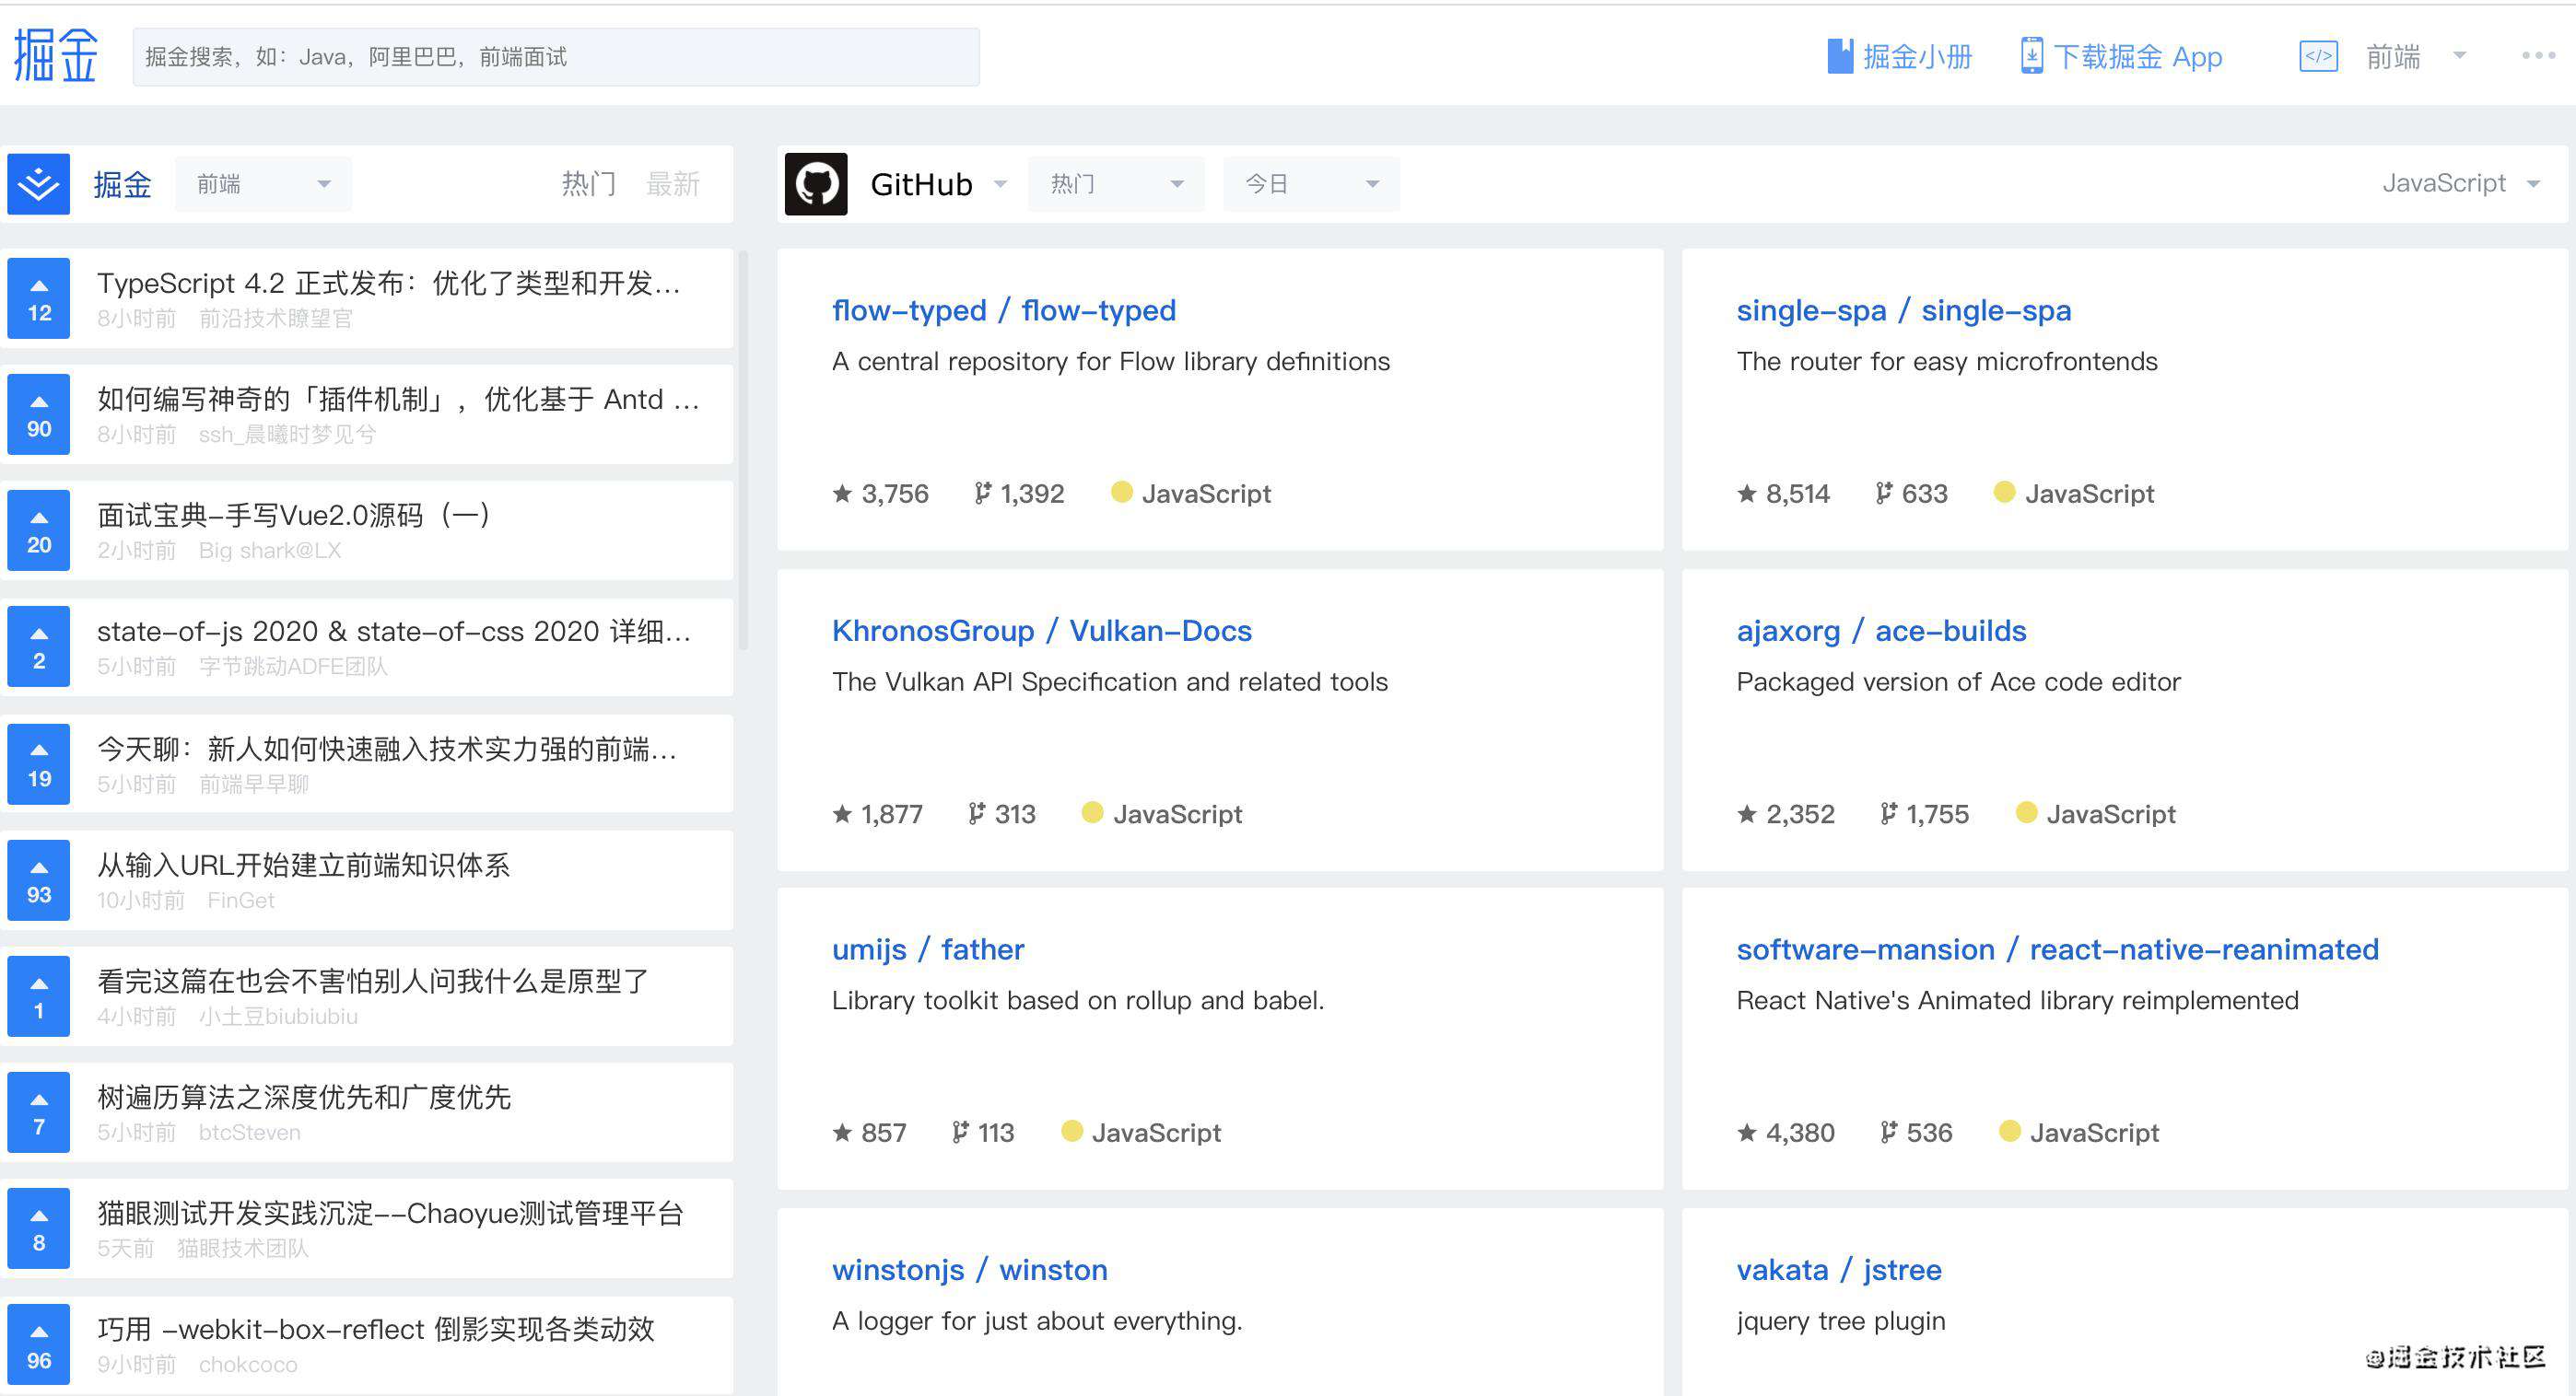Click star icon on umijs father card
Image resolution: width=2576 pixels, height=1396 pixels.
pos(842,1133)
